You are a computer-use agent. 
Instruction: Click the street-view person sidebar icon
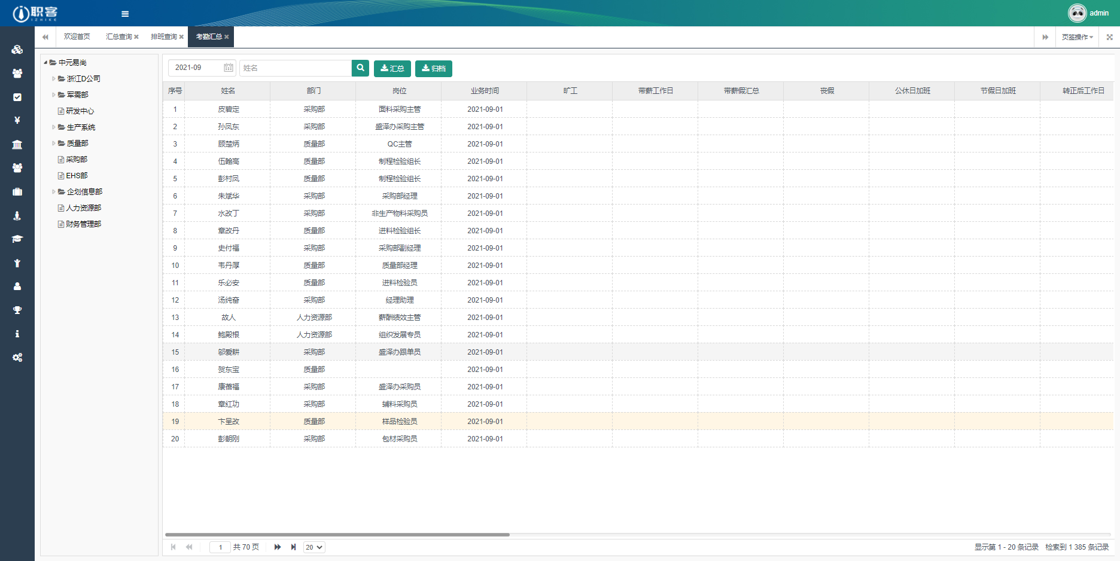(17, 215)
